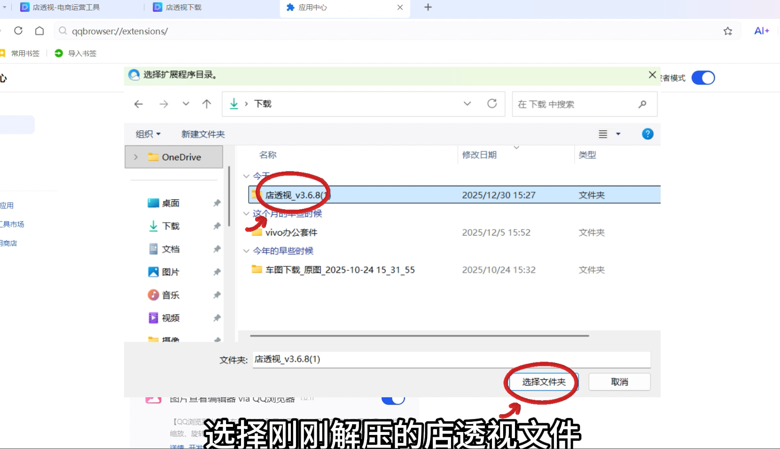Image resolution: width=780 pixels, height=449 pixels.
Task: Collapse the 这个月的早些时候 file group
Action: [x=246, y=213]
